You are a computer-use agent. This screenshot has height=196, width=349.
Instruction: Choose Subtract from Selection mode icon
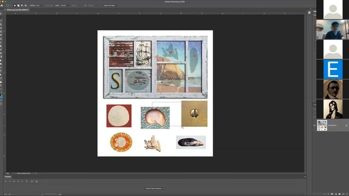pos(22,5)
